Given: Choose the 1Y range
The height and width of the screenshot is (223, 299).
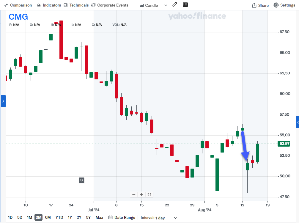Looking at the screenshot, I should pyautogui.click(x=70, y=217).
